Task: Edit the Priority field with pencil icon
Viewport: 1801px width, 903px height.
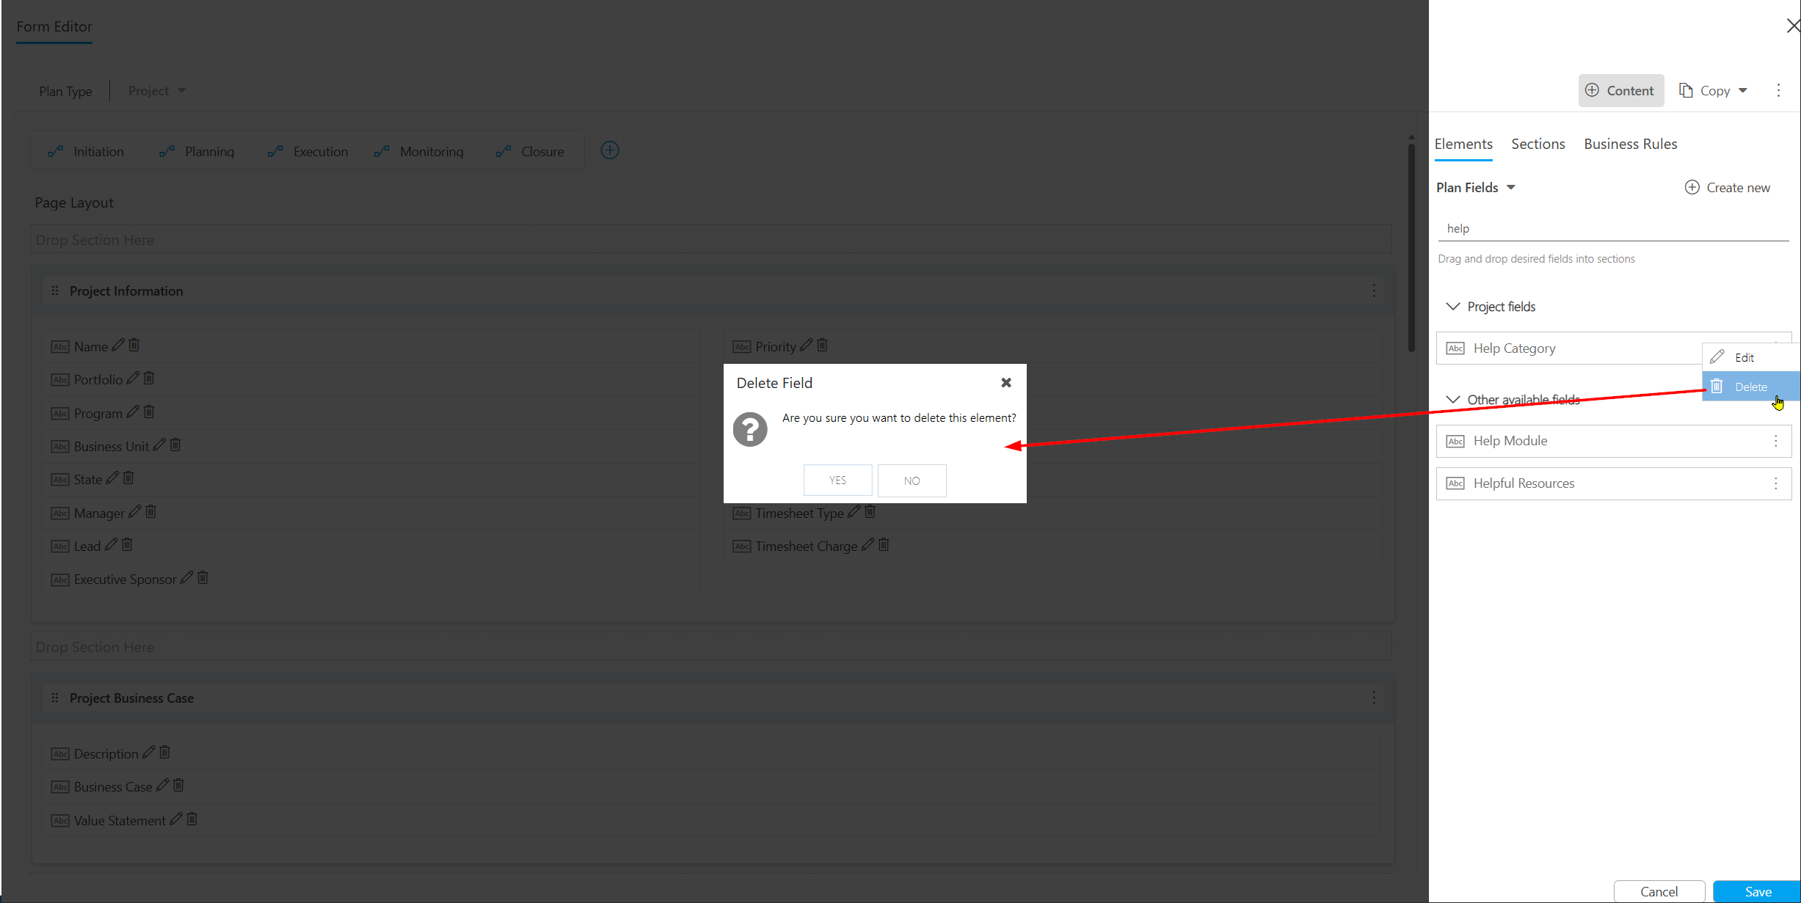Action: 806,346
